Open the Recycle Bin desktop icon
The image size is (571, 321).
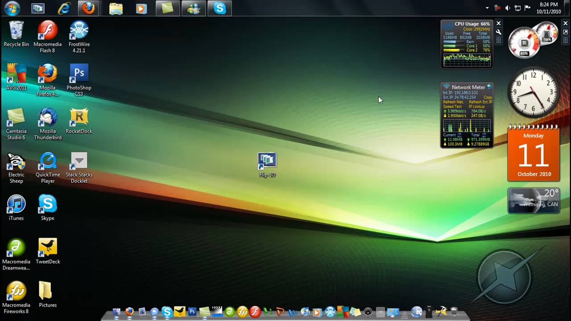[16, 34]
